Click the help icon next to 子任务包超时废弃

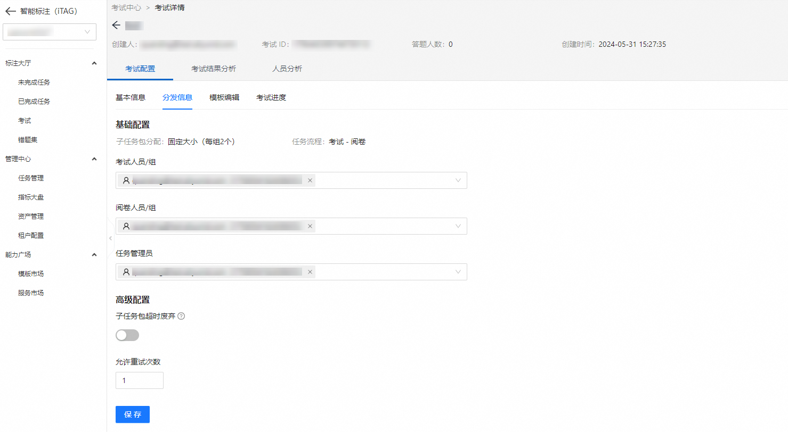pos(181,316)
